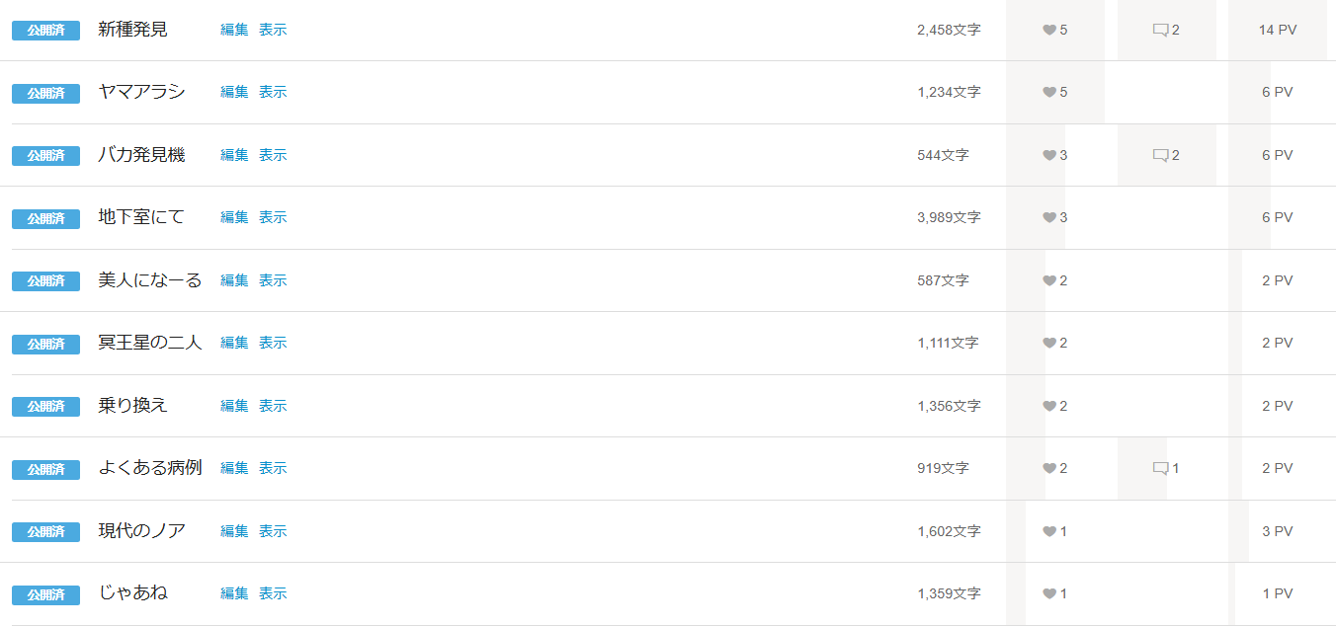This screenshot has width=1336, height=627.
Task: View the story じゃあね
Action: coord(273,593)
